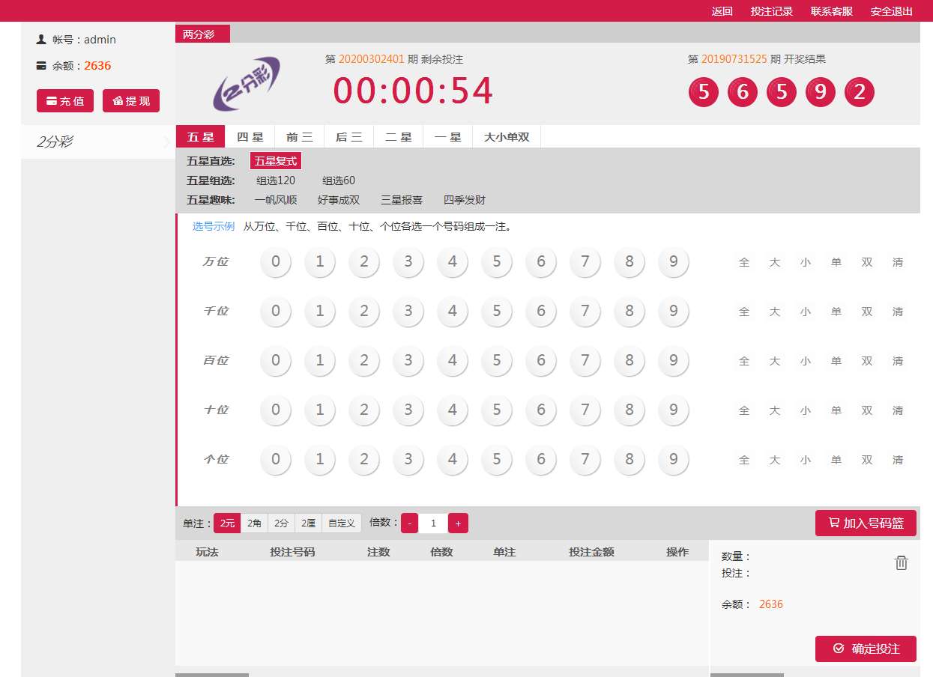Image resolution: width=933 pixels, height=677 pixels.
Task: Pick number 9 in the 万位 row
Action: pos(674,262)
